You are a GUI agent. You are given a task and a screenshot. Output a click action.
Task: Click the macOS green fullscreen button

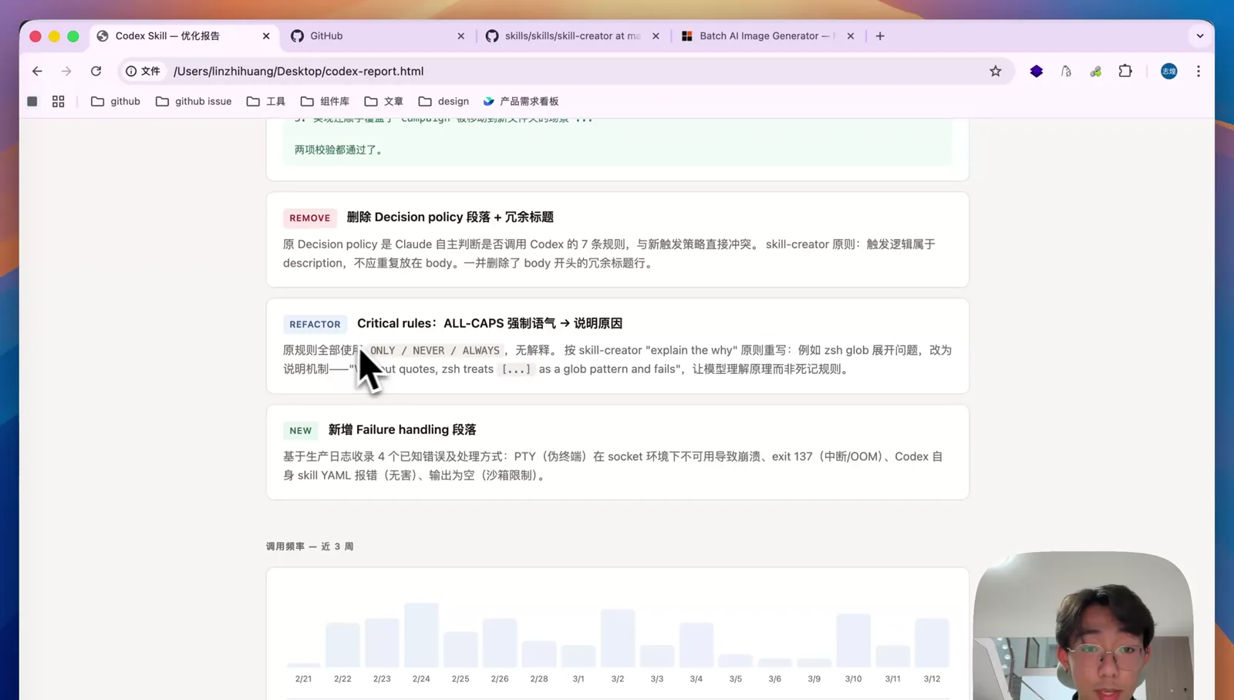coord(73,36)
